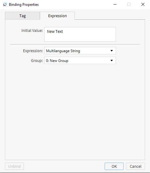Image resolution: width=150 pixels, height=173 pixels.
Task: Click the '0: New Group' combo box
Action: [x=80, y=60]
